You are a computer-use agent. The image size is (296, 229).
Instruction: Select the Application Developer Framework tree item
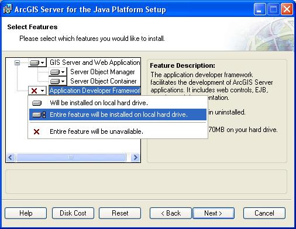point(95,91)
